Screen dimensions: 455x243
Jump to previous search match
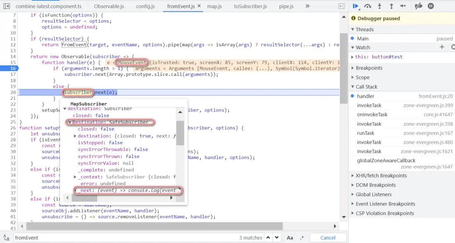pos(268,238)
